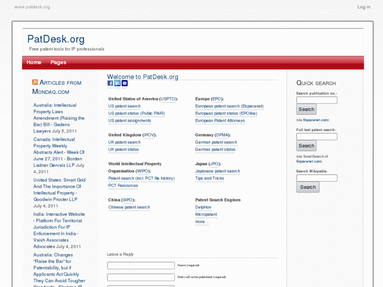This screenshot has height=287, width=383.
Task: Open European patent status (EPOline) link
Action: click(226, 113)
